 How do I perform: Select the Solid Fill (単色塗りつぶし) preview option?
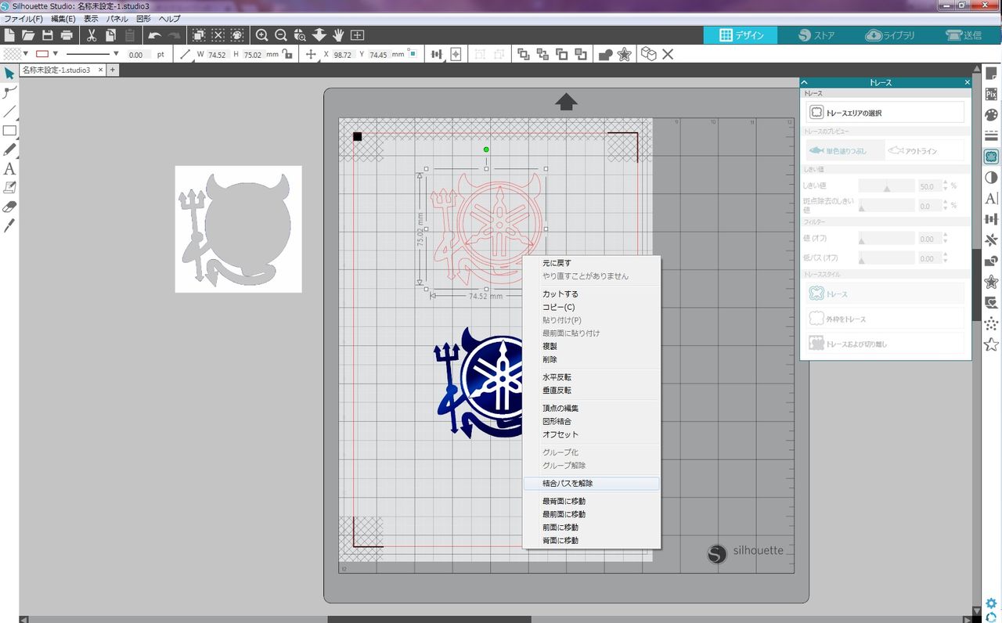click(844, 150)
